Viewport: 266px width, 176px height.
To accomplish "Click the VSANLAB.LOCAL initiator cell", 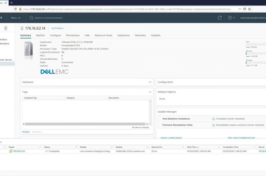I will point(131,151).
